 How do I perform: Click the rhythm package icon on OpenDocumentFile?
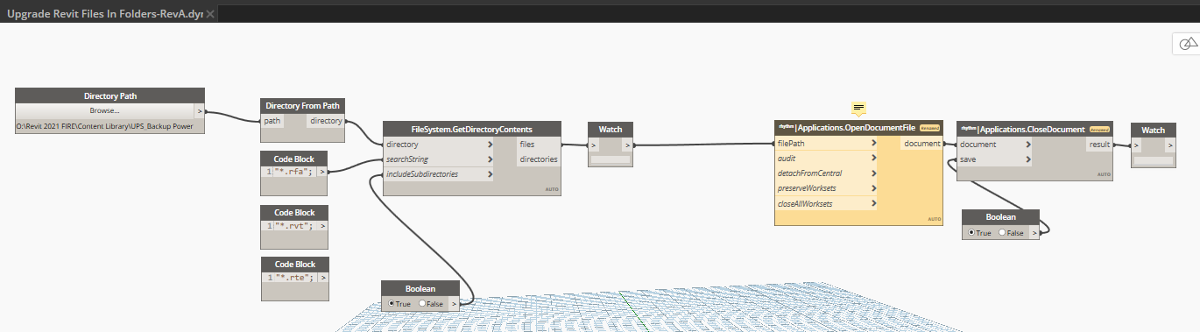(x=787, y=128)
